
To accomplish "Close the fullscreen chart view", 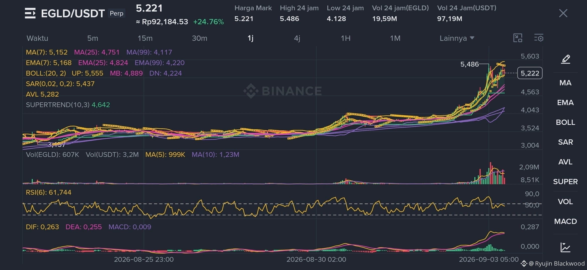I will click(x=563, y=13).
